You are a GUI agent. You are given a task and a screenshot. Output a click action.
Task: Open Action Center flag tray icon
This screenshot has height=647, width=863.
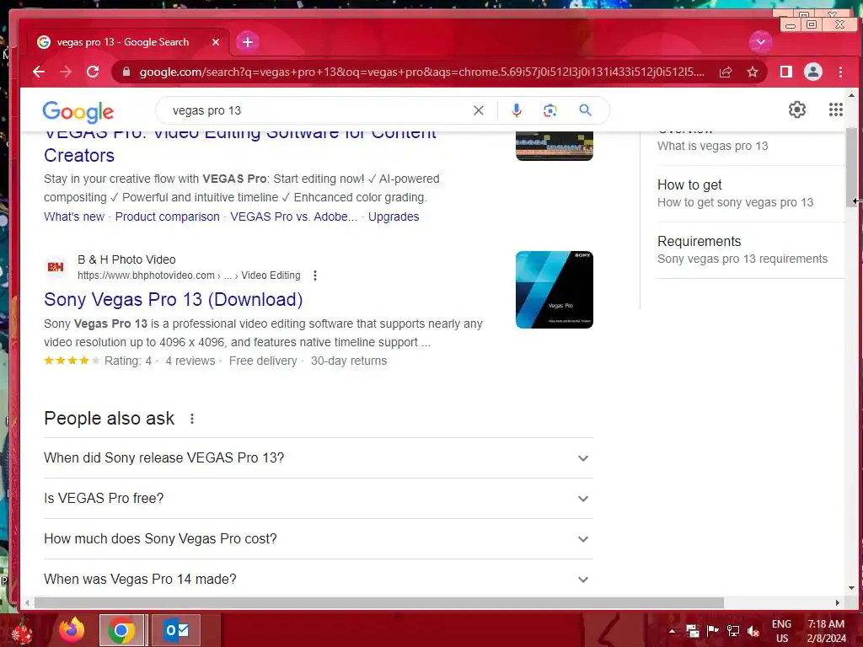tap(713, 631)
